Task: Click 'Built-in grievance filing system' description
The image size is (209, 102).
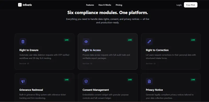Action: (43, 97)
